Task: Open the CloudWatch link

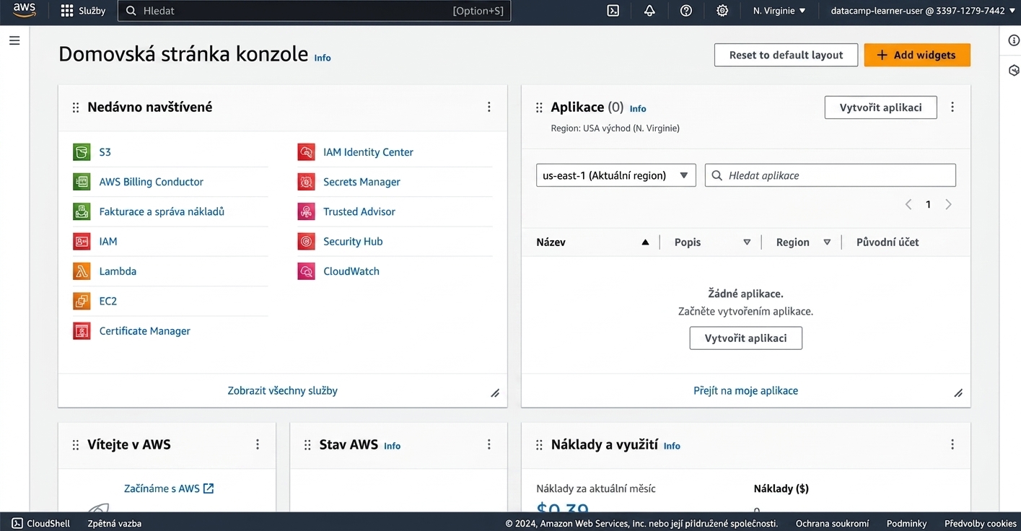Action: pos(351,271)
